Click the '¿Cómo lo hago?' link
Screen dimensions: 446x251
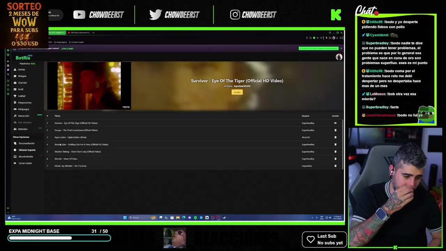pyautogui.click(x=67, y=48)
